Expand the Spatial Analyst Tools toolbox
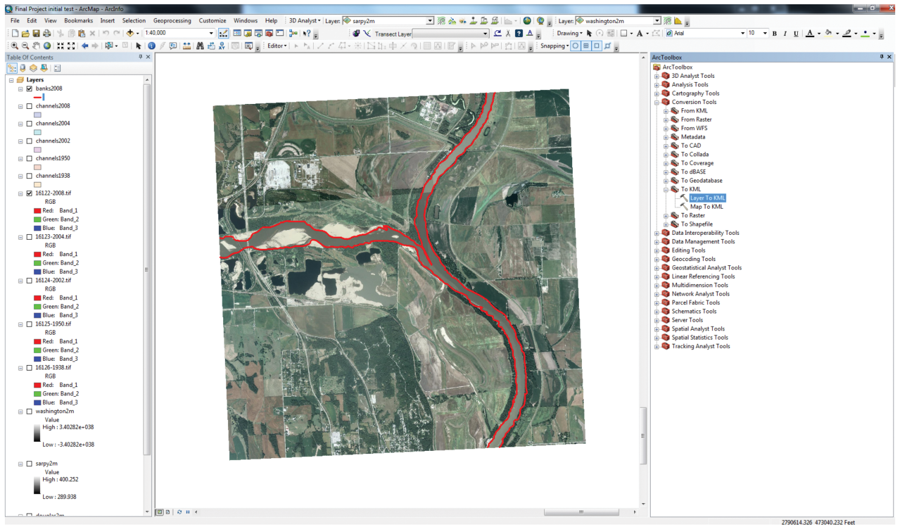Viewport: 911px width, 527px height. pyautogui.click(x=657, y=329)
